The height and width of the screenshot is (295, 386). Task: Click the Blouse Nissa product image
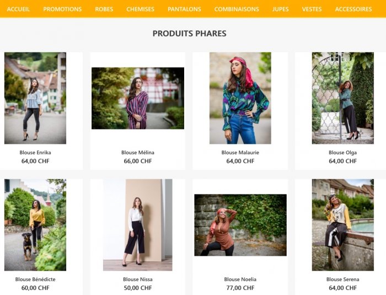[138, 224]
